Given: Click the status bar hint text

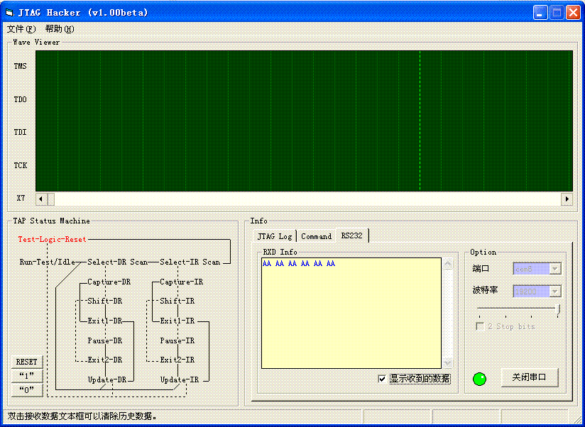Looking at the screenshot, I should click(x=83, y=416).
